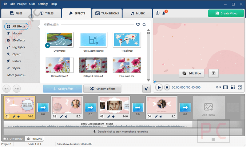Open the notifications bell icon
Viewport: 246px width, 147px height.
click(164, 13)
